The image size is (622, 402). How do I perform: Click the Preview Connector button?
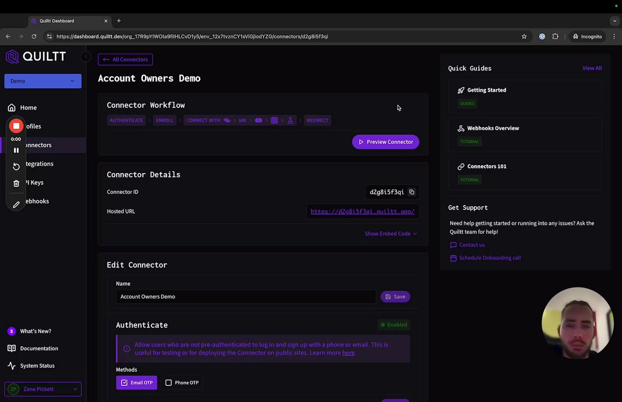[385, 142]
